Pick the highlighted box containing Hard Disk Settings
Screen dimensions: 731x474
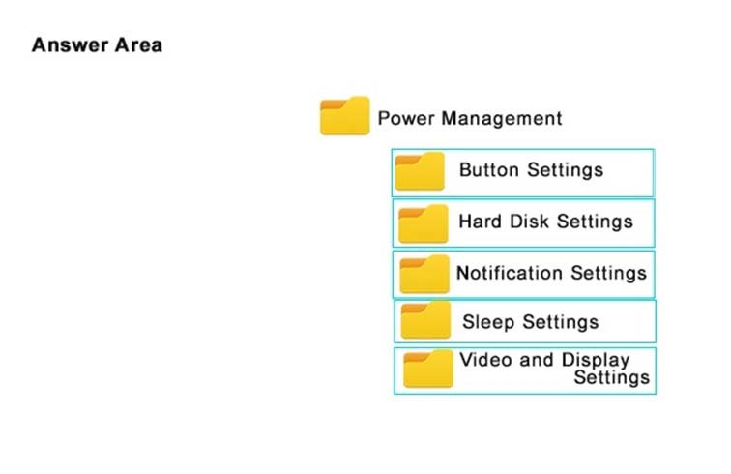tap(523, 223)
